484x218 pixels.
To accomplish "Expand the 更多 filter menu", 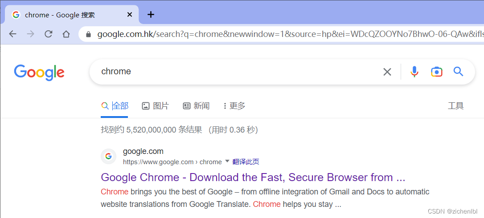I will point(234,106).
